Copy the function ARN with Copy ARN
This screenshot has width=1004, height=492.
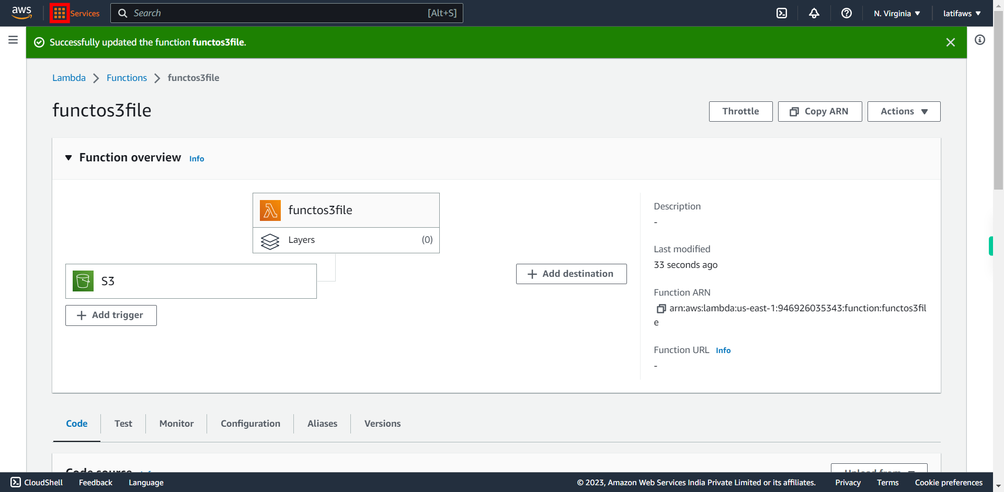[819, 111]
